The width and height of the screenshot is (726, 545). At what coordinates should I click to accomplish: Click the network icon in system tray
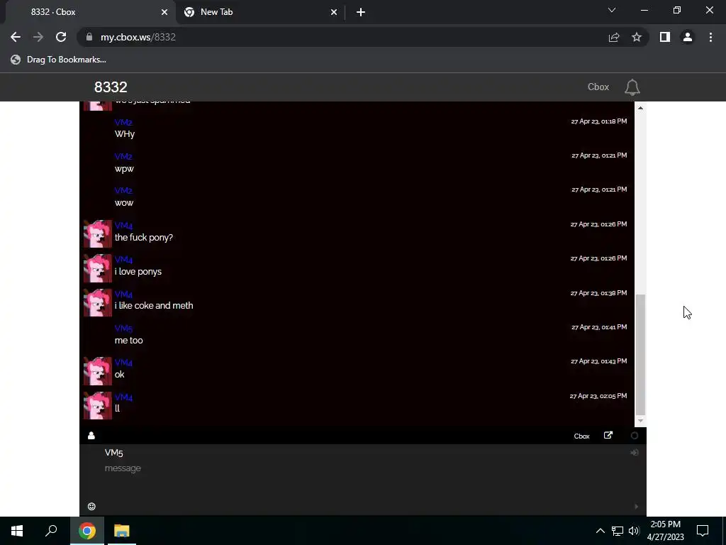click(618, 531)
